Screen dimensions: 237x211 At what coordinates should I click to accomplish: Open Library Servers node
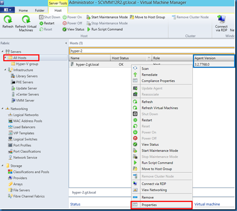24,76
